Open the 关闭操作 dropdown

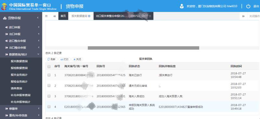click(x=254, y=16)
